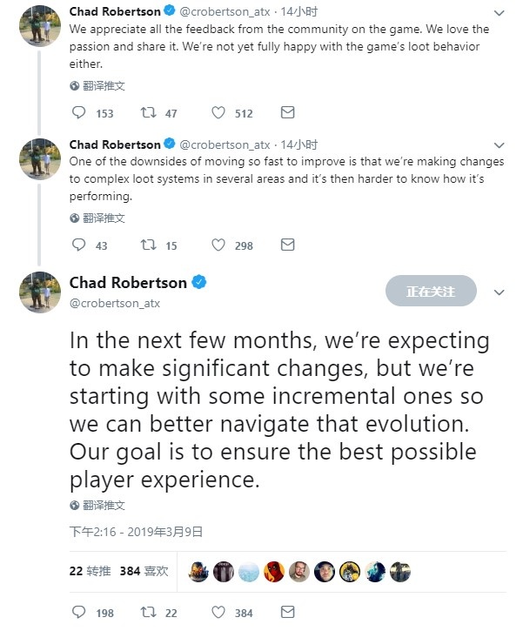Like the main tweet with 384 likes
Image resolution: width=523 pixels, height=631 pixels.
coord(219,613)
